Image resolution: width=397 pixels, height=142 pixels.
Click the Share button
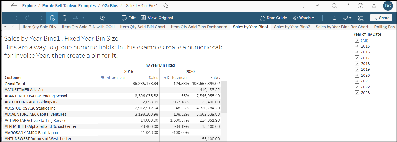(x=381, y=18)
